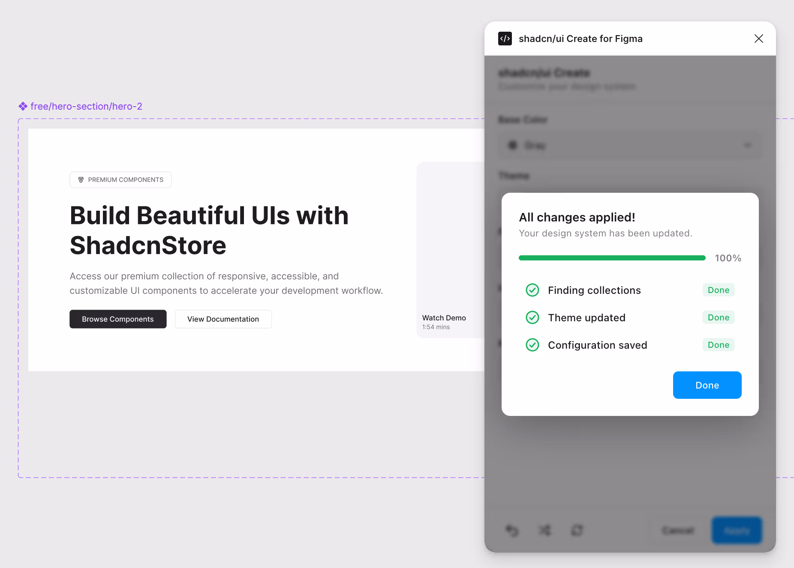Click the shadcn/ui Create for Figma title
Viewport: 794px width, 568px height.
pyautogui.click(x=580, y=39)
